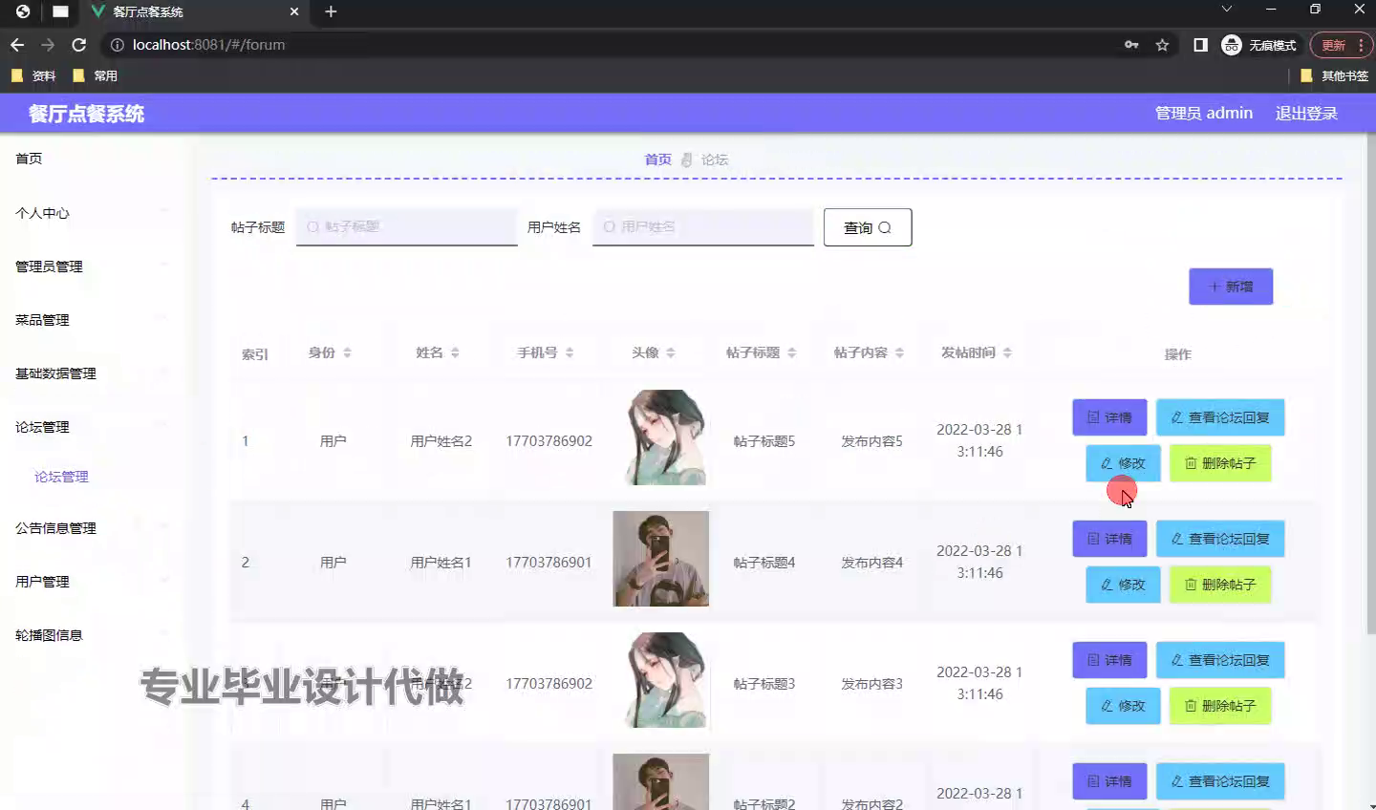Image resolution: width=1376 pixels, height=810 pixels.
Task: Click the vertical page scrollbar
Action: [1370, 382]
